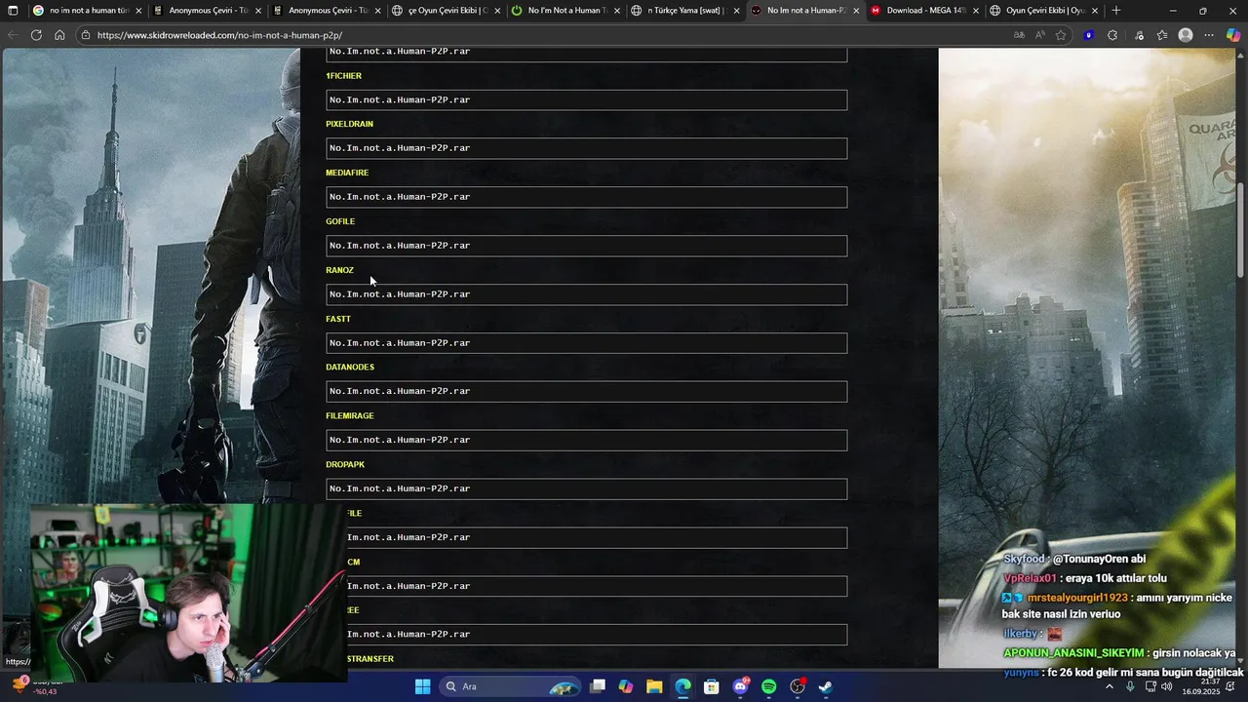Open Edge settings and more menu

(1209, 35)
